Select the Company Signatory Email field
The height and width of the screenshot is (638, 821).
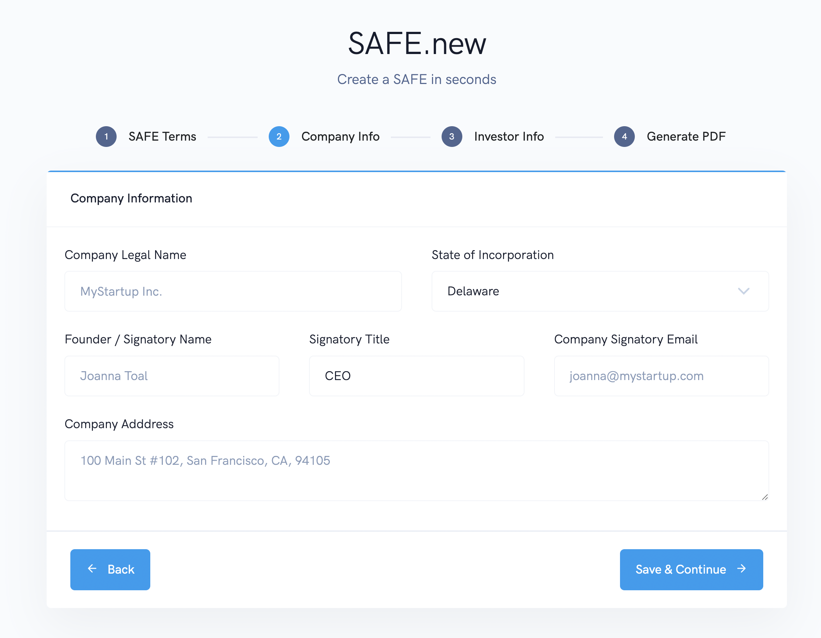click(661, 376)
